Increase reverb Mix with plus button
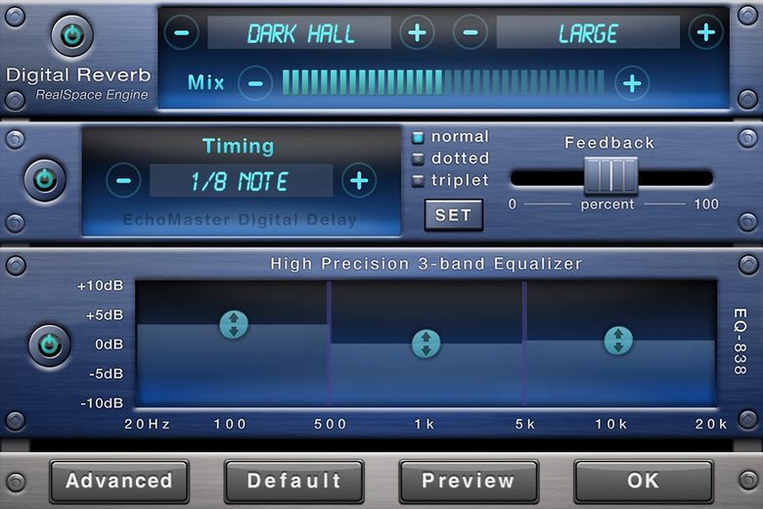 pos(632,83)
